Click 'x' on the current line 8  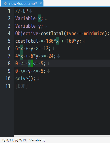[29, 64]
